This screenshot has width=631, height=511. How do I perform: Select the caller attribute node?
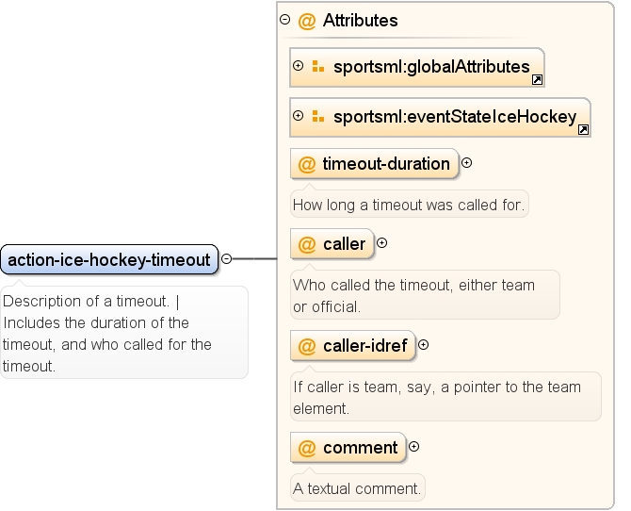(x=332, y=244)
